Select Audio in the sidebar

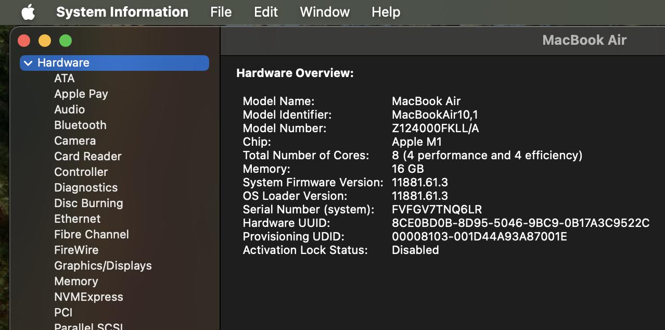[x=70, y=110]
